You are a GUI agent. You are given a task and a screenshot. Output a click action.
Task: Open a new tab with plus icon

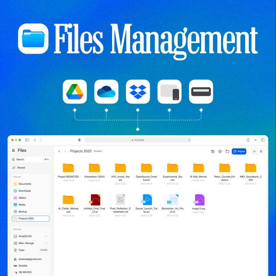(255, 140)
